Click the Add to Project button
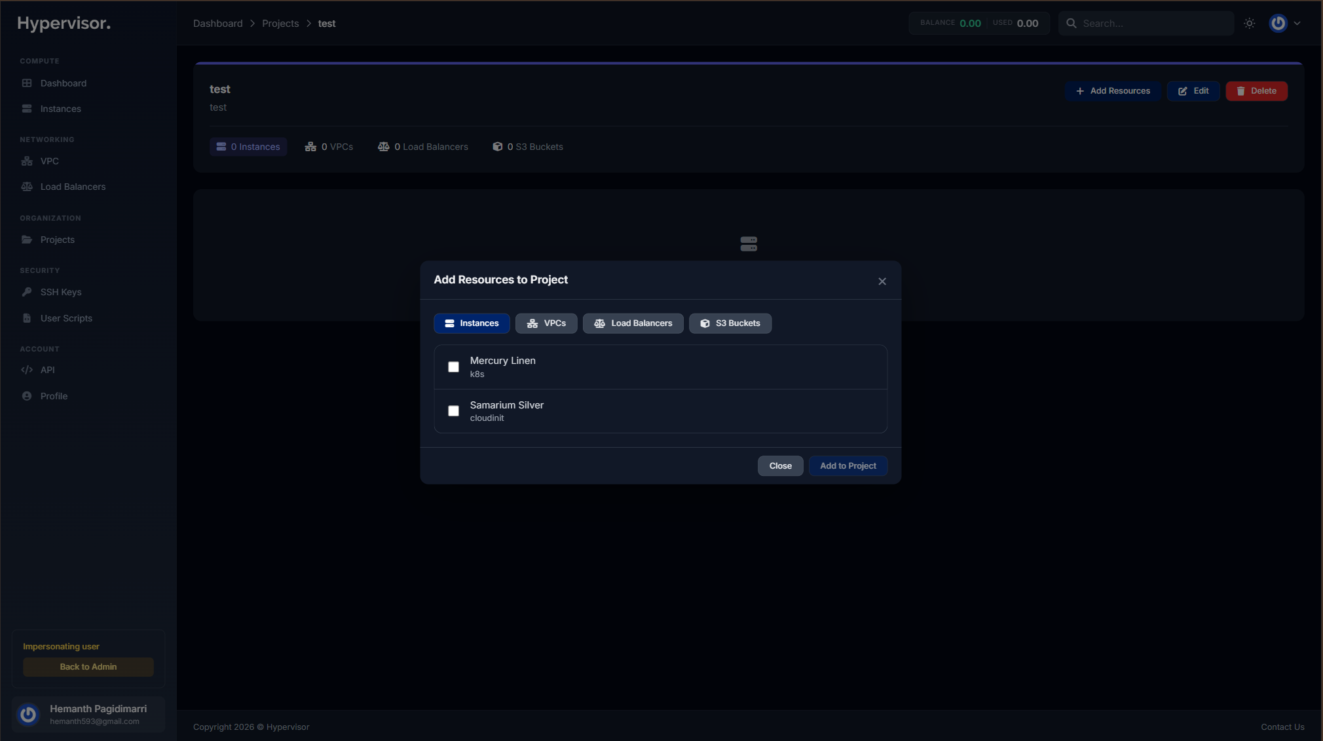This screenshot has height=741, width=1323. [848, 465]
